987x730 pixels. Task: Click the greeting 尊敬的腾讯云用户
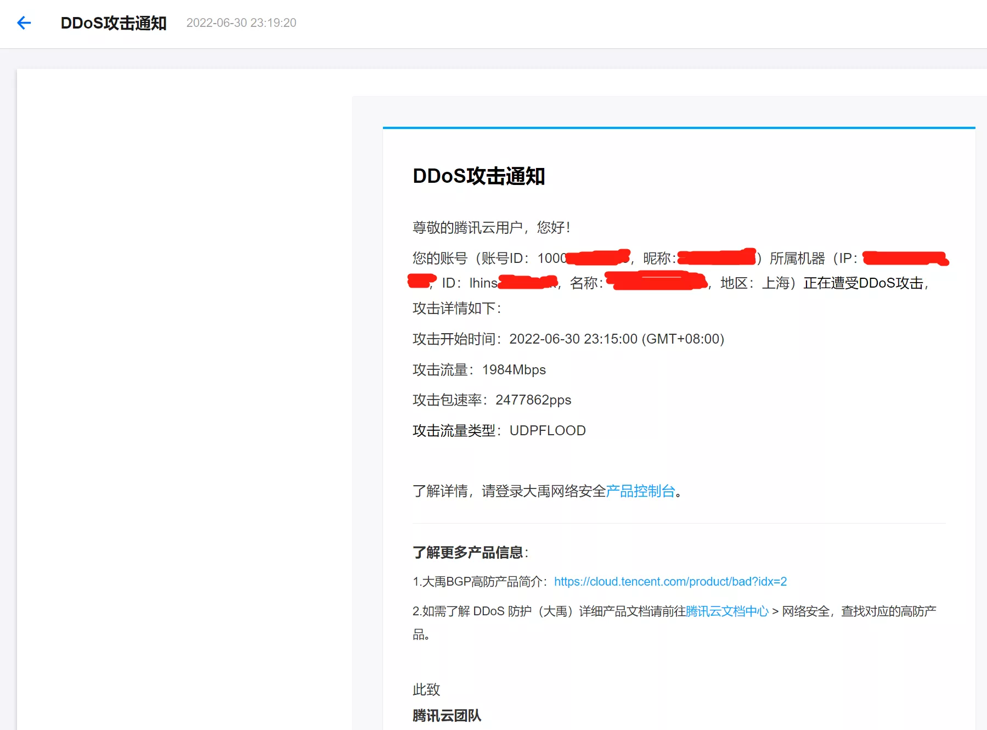(467, 227)
